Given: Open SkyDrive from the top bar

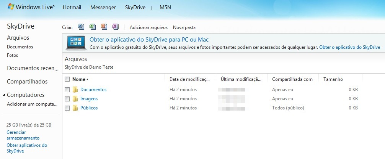Looking at the screenshot, I should pyautogui.click(x=135, y=8).
